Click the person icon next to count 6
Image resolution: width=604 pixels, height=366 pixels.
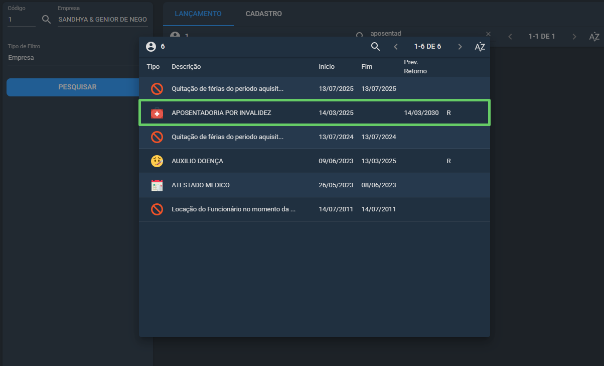point(150,47)
